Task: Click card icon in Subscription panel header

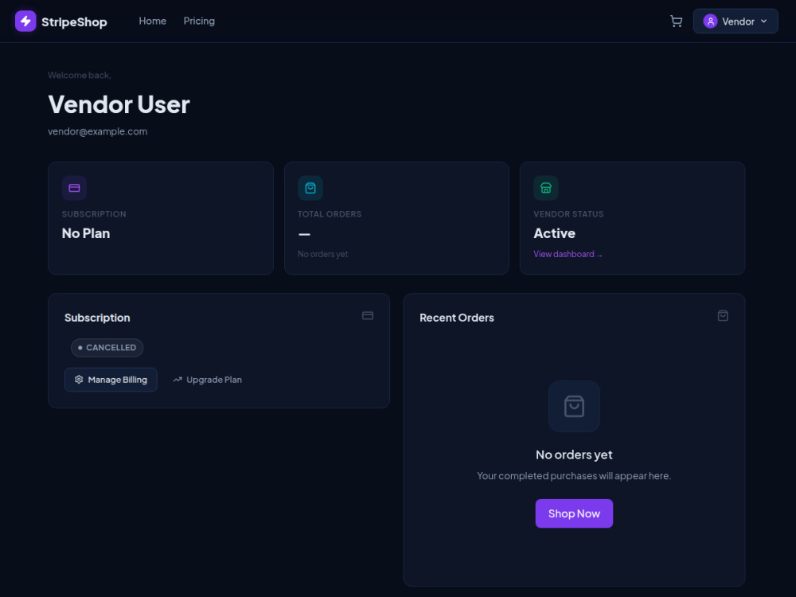Action: tap(368, 316)
